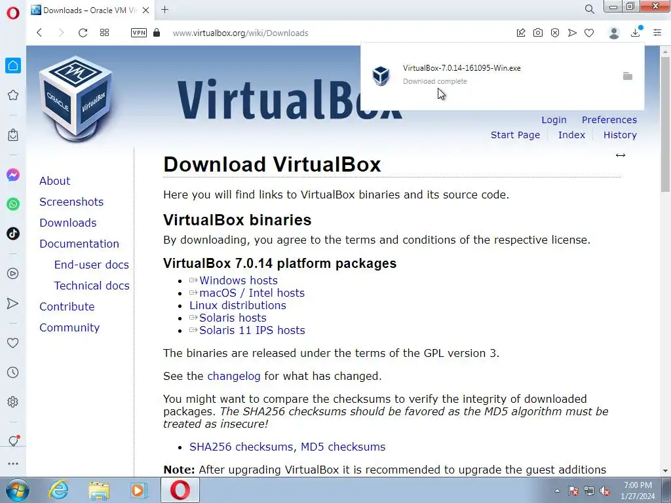Screen dimensions: 671x503
Task: Open the My Flow send icon in toolbar
Action: tap(572, 33)
